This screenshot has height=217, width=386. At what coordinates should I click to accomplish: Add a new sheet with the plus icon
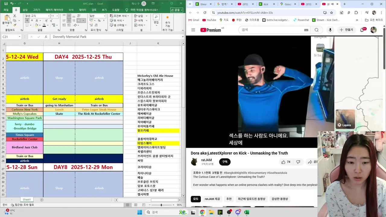click(x=42, y=200)
